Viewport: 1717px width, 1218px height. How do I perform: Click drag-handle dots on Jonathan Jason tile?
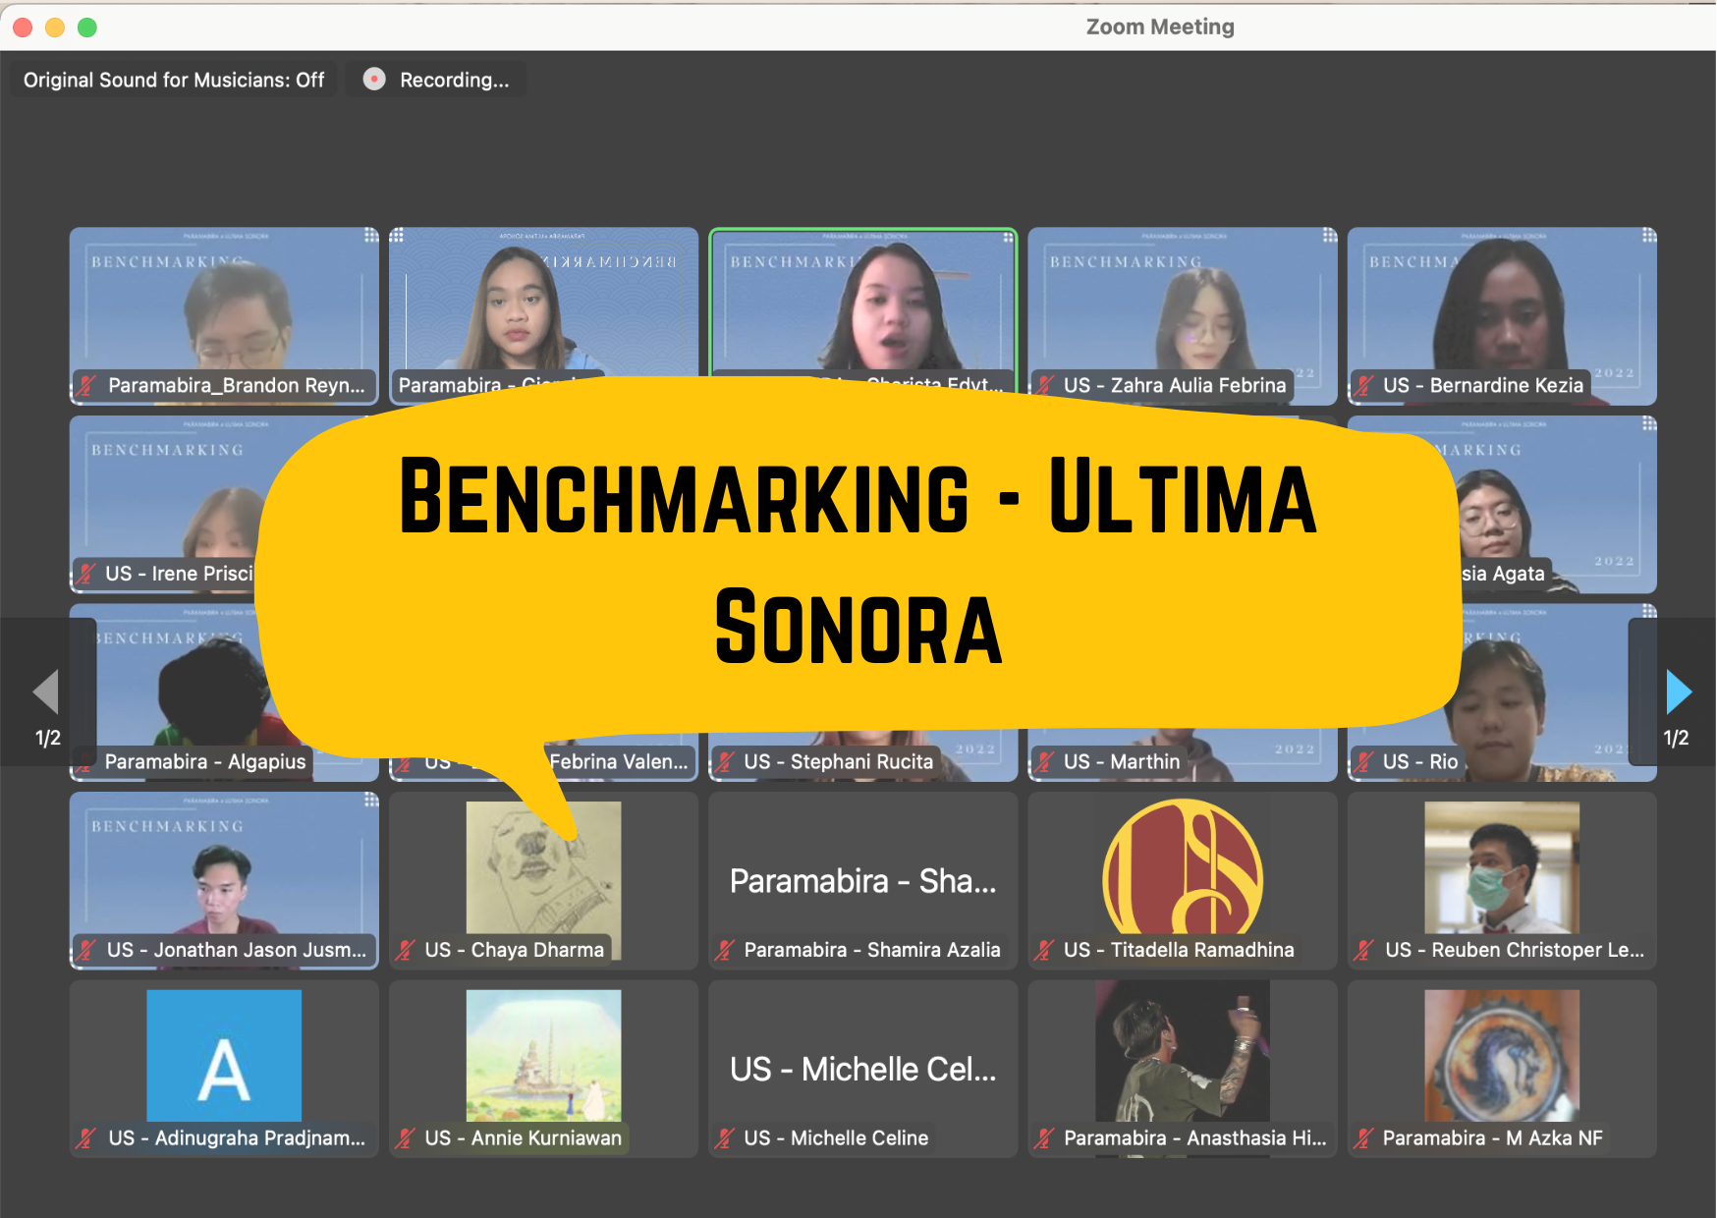371,801
